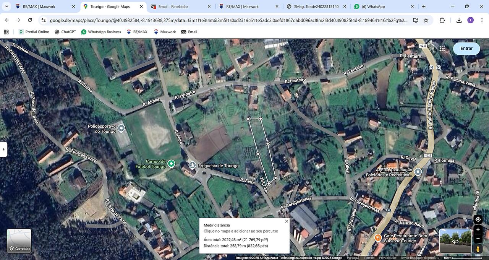Image resolution: width=489 pixels, height=260 pixels.
Task: Bookmark this page with star icon
Action: pos(426,20)
